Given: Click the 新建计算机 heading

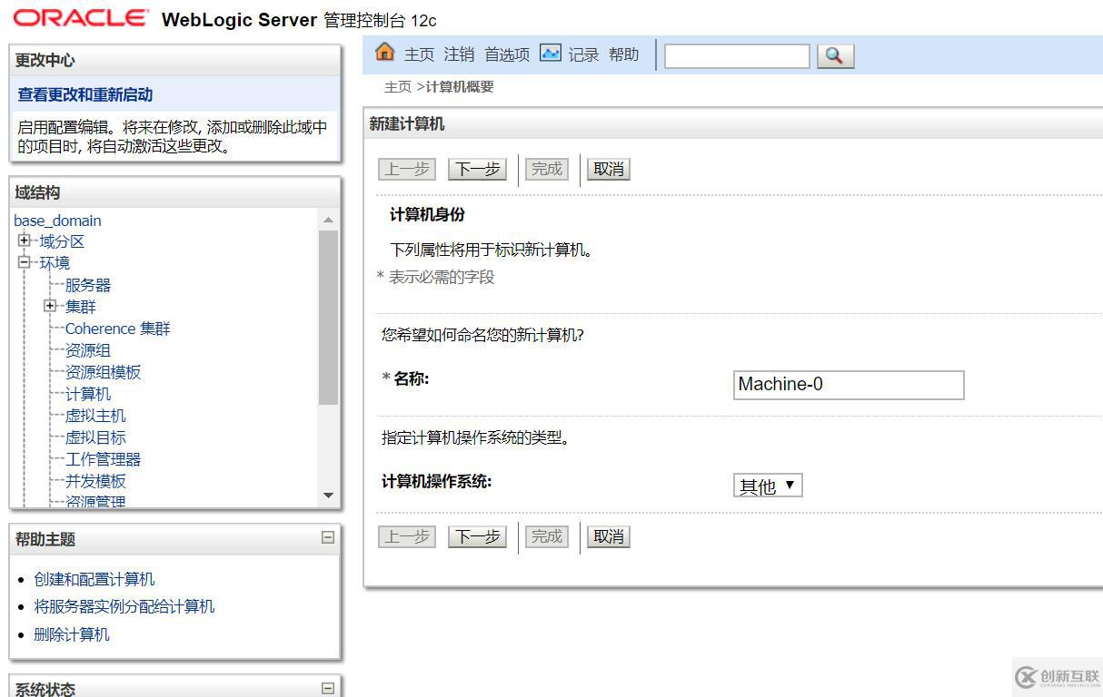Looking at the screenshot, I should pos(407,124).
